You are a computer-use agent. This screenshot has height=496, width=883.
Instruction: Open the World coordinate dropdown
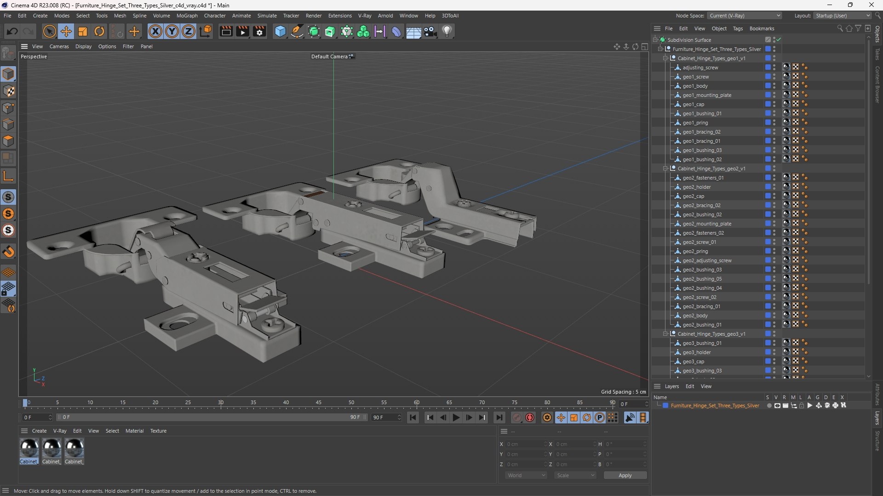click(526, 475)
